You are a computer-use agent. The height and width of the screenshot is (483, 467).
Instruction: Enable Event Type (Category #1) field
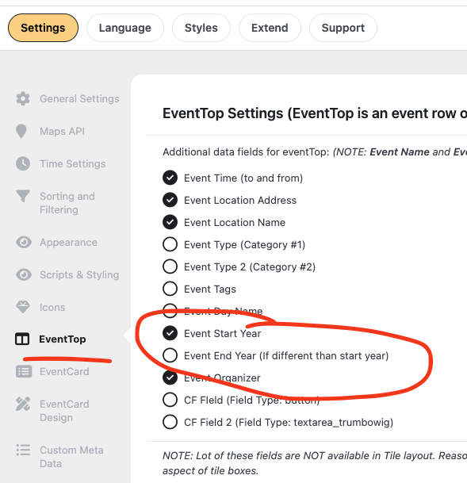tap(170, 244)
